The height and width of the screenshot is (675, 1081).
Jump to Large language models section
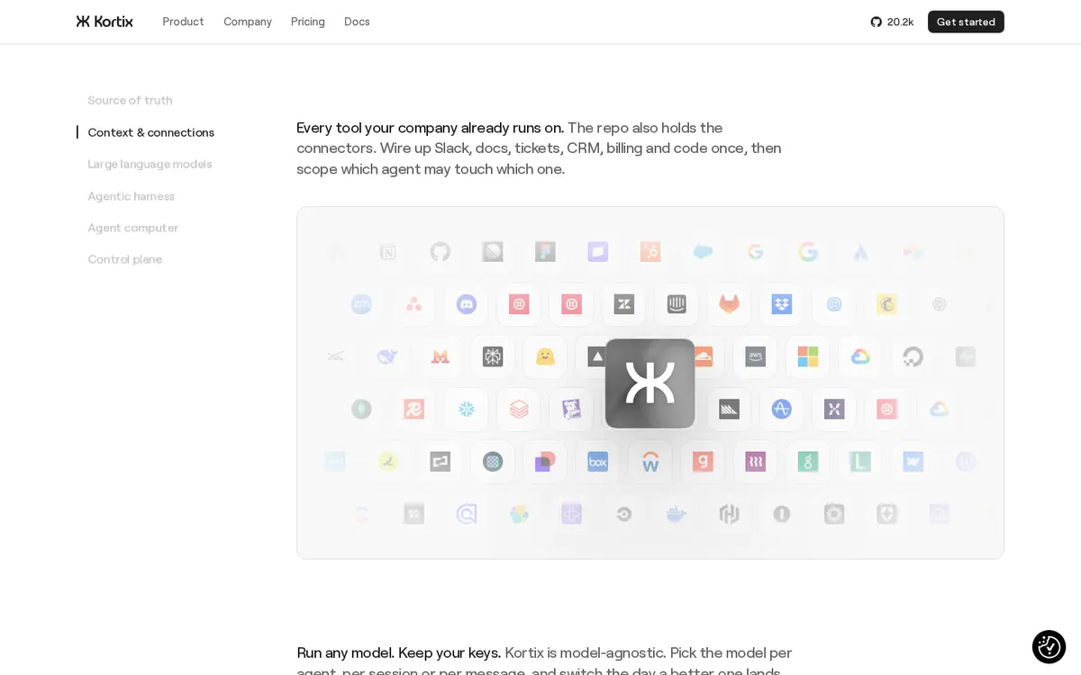pos(150,164)
